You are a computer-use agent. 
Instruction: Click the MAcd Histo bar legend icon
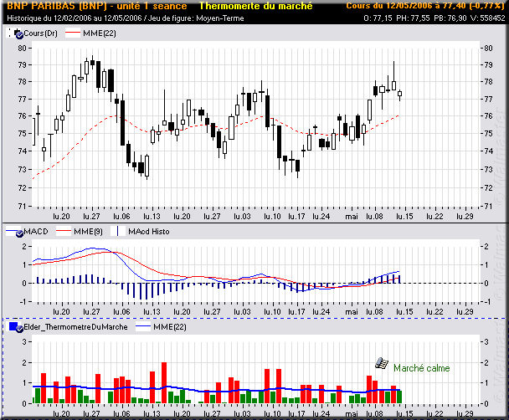point(118,231)
